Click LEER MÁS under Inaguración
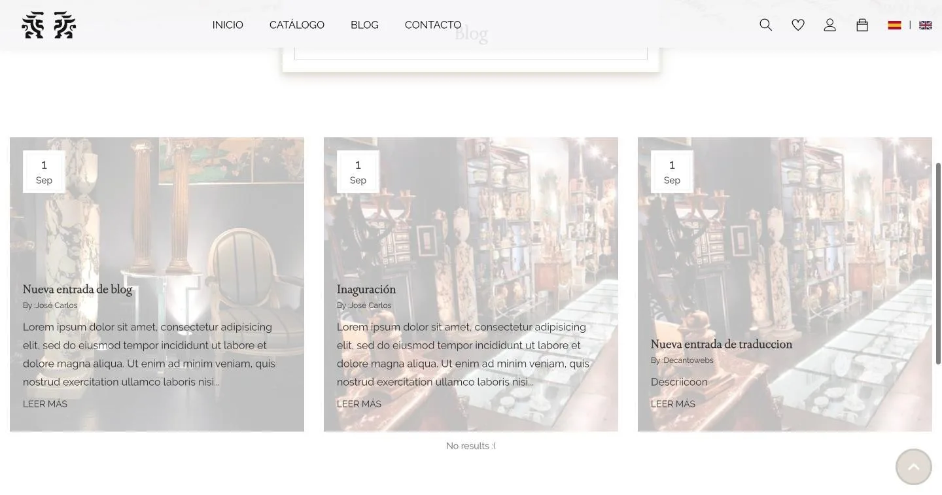942x495 pixels. coord(359,404)
